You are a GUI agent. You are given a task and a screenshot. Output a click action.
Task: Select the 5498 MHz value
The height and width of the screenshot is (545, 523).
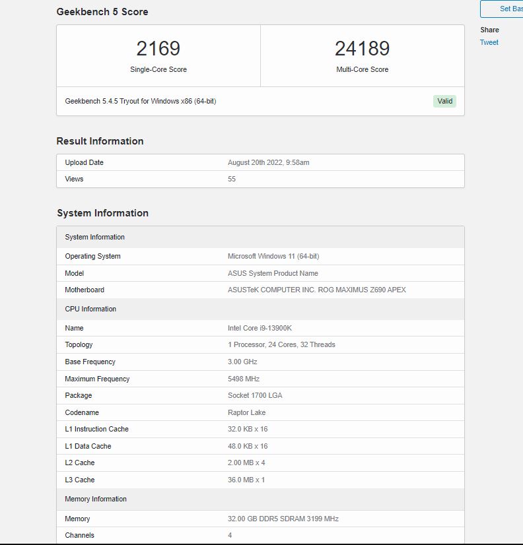(x=244, y=379)
